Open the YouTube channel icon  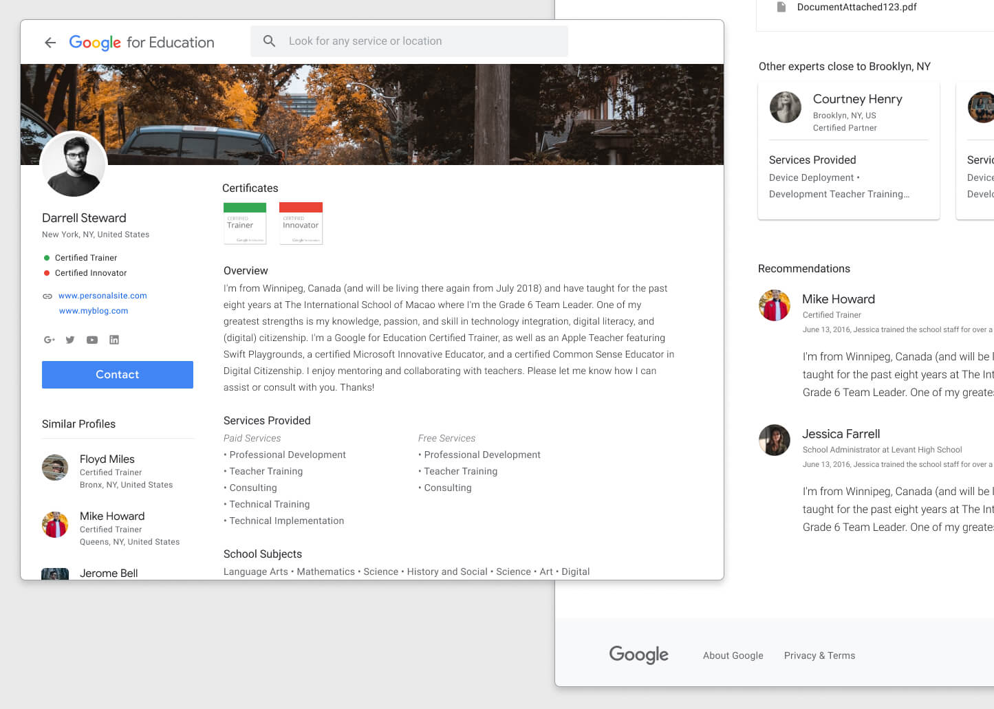click(x=92, y=340)
